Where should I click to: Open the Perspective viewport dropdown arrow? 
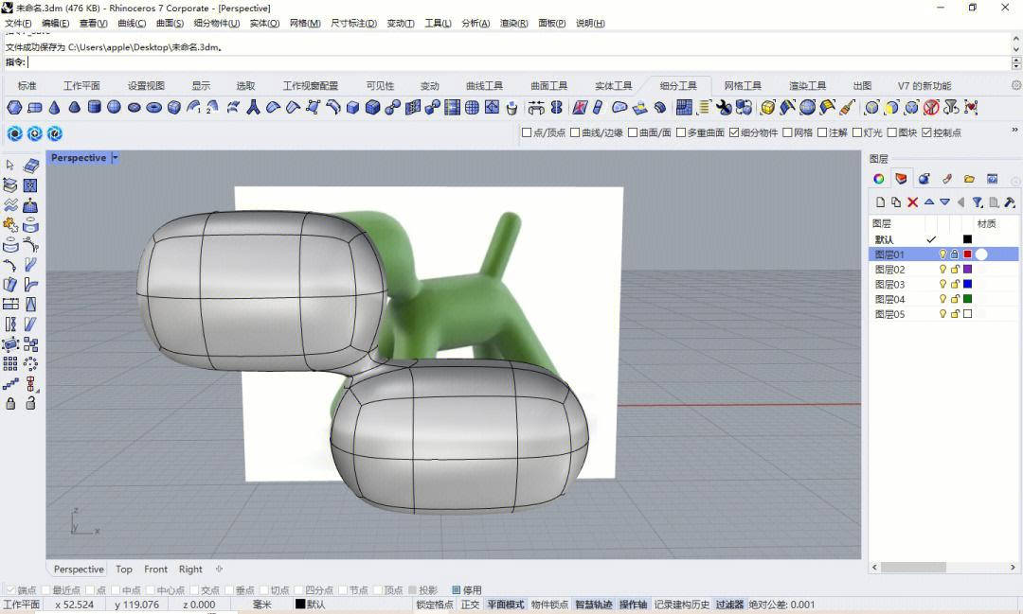[116, 158]
